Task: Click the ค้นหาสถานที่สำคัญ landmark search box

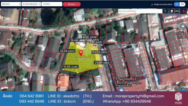Action: click(x=140, y=11)
